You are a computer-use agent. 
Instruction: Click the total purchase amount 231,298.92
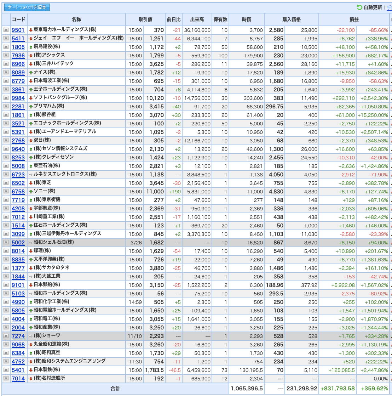tap(302, 389)
